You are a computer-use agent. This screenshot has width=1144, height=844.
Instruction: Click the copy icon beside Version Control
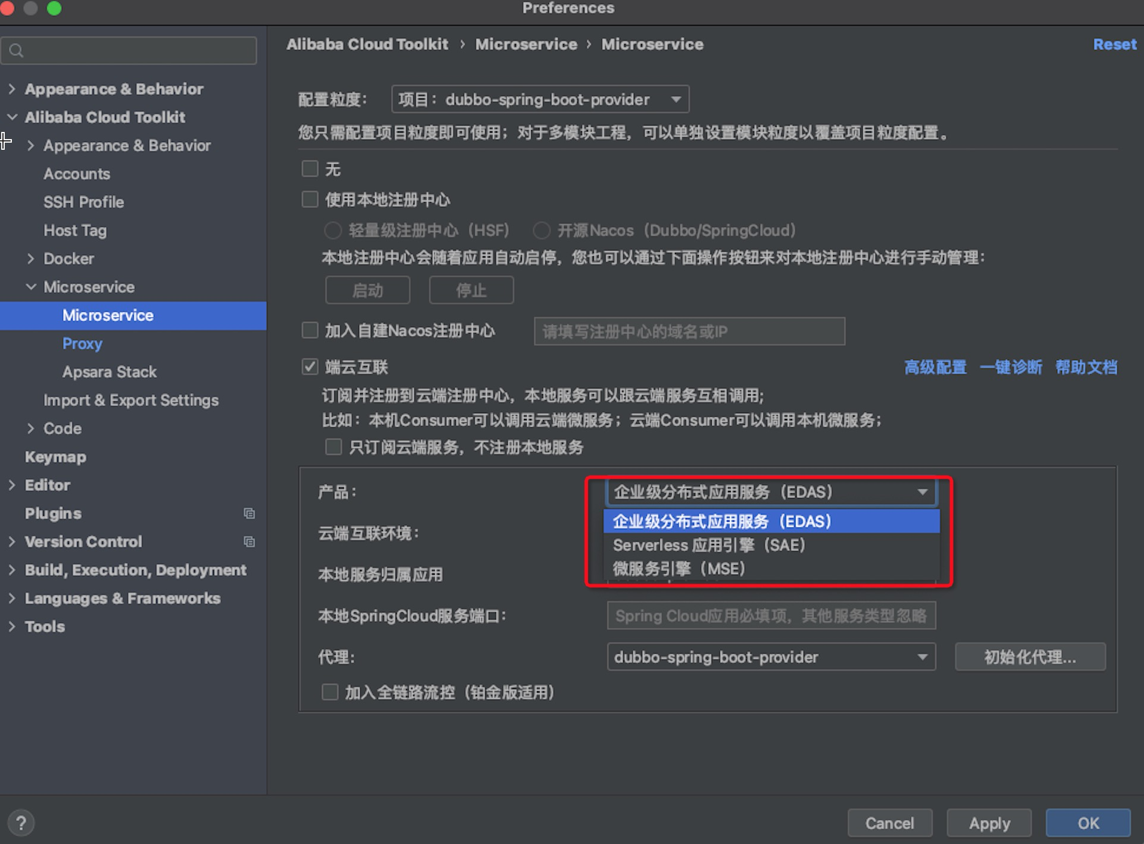249,541
